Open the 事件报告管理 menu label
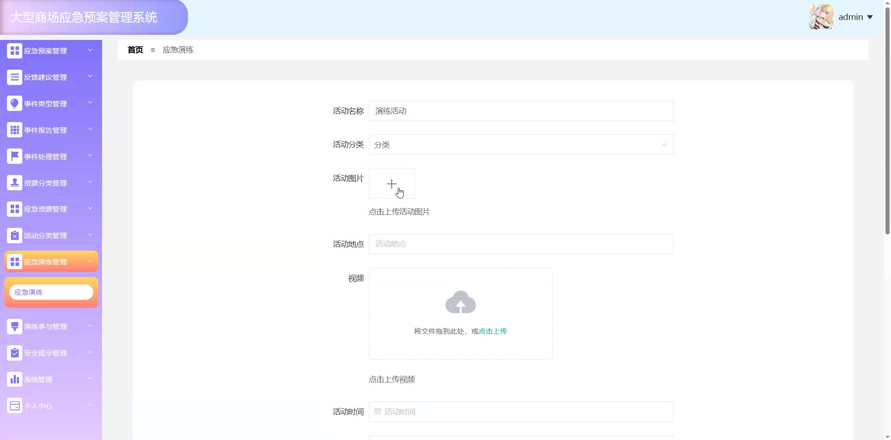The height and width of the screenshot is (440, 891). click(45, 130)
